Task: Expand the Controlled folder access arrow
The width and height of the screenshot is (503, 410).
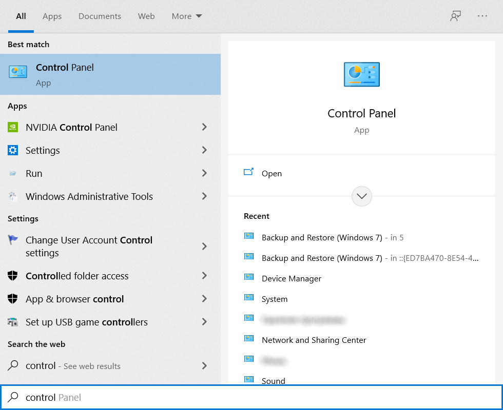Action: click(204, 276)
